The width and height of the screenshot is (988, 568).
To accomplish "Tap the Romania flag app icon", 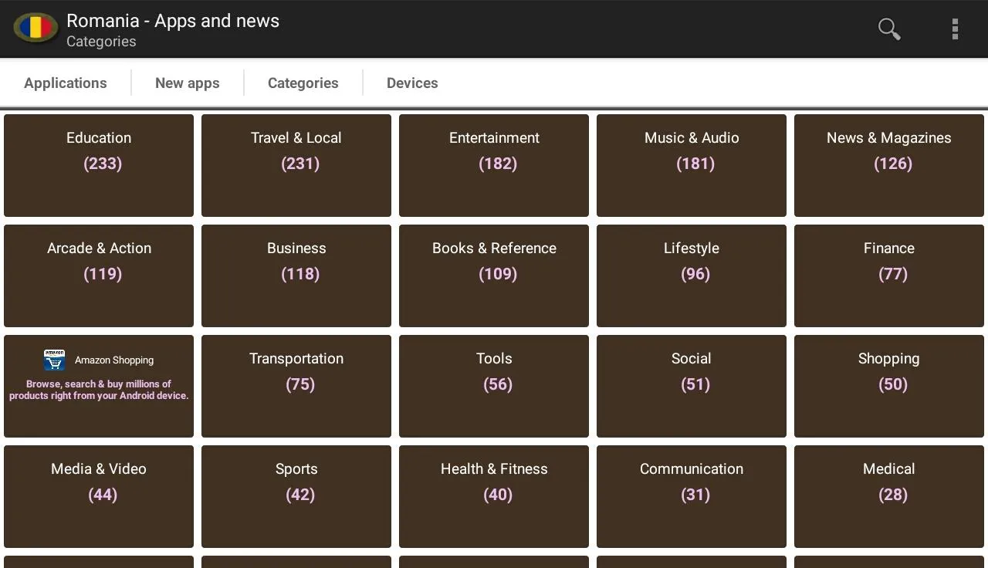I will pyautogui.click(x=36, y=29).
